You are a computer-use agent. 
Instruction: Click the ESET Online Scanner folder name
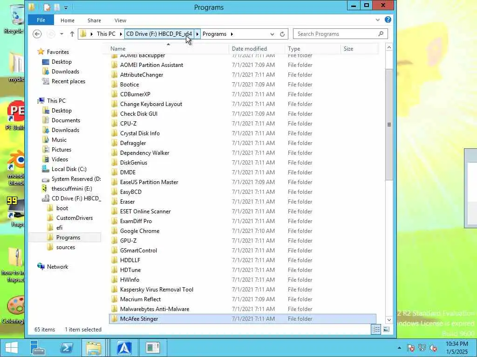click(x=145, y=212)
